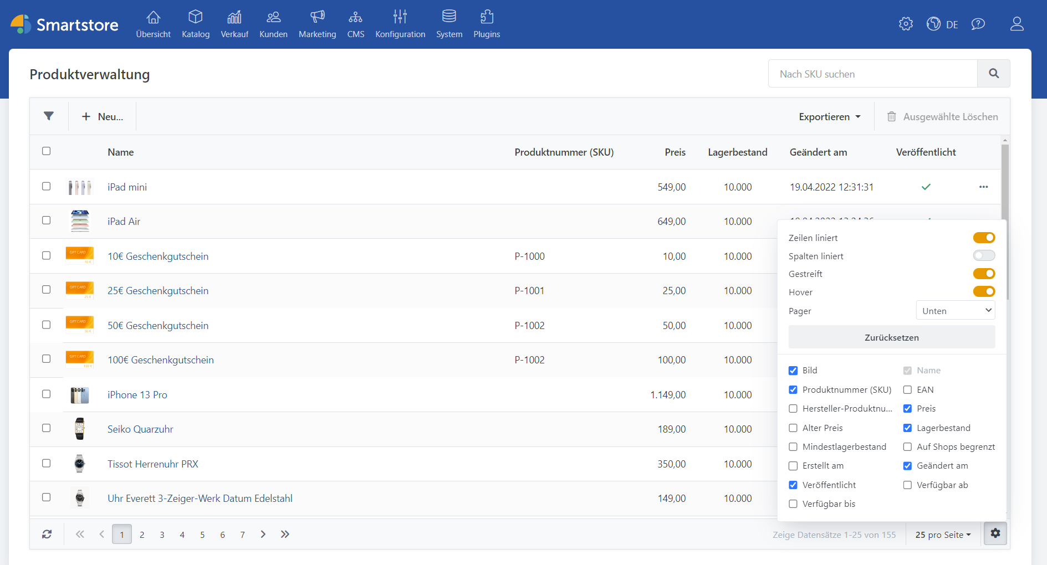Image resolution: width=1047 pixels, height=565 pixels.
Task: Expand the Exportieren dropdown
Action: click(829, 117)
